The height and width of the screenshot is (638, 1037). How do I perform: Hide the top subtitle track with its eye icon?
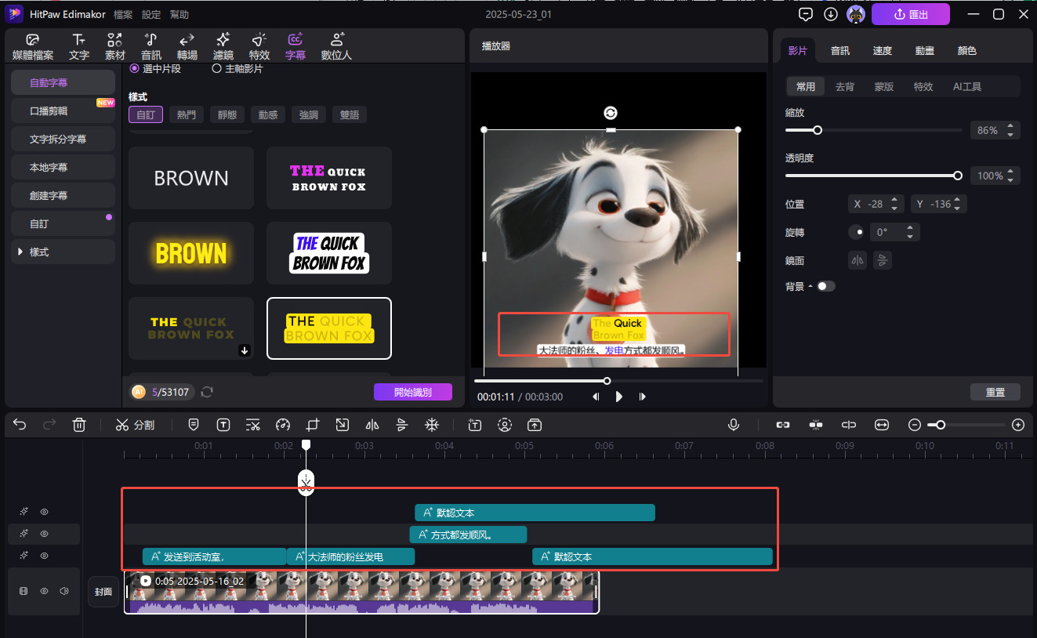(45, 512)
